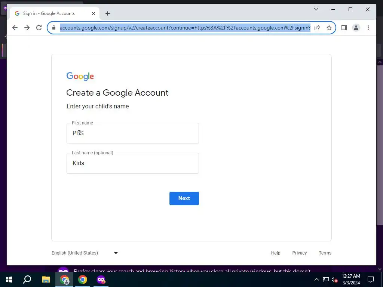Maximize the Chrome window
This screenshot has height=287, width=383.
tap(350, 9)
